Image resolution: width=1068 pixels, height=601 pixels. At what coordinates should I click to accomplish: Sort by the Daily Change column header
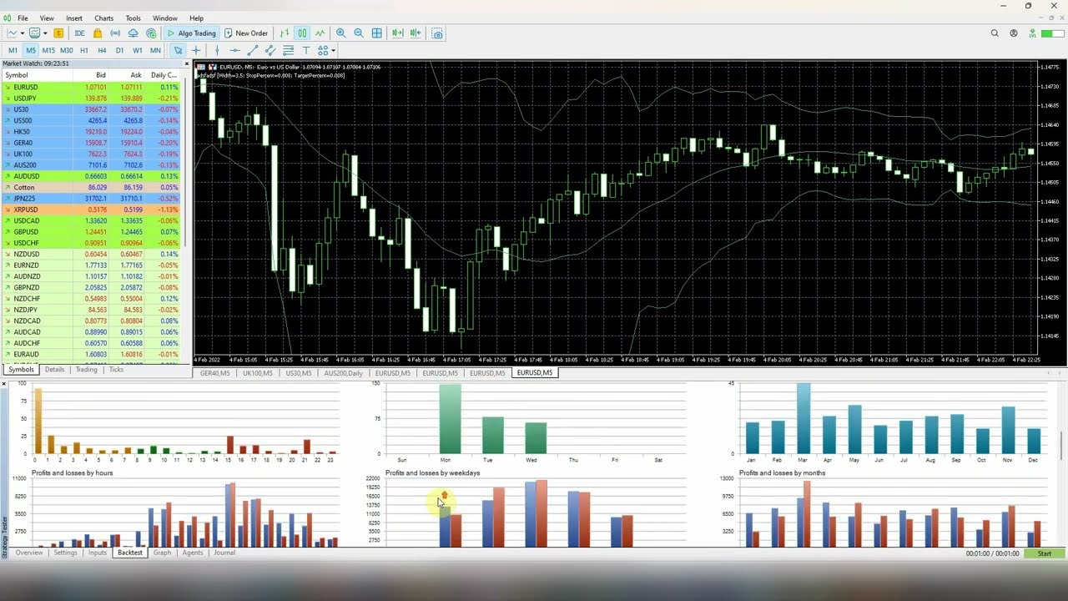pos(164,75)
